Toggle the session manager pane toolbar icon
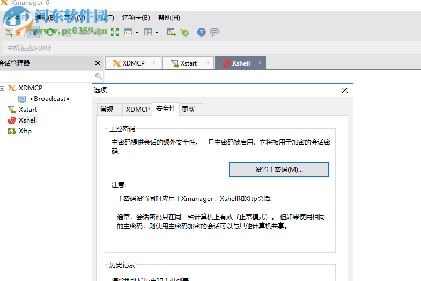The height and width of the screenshot is (281, 421). point(33,33)
